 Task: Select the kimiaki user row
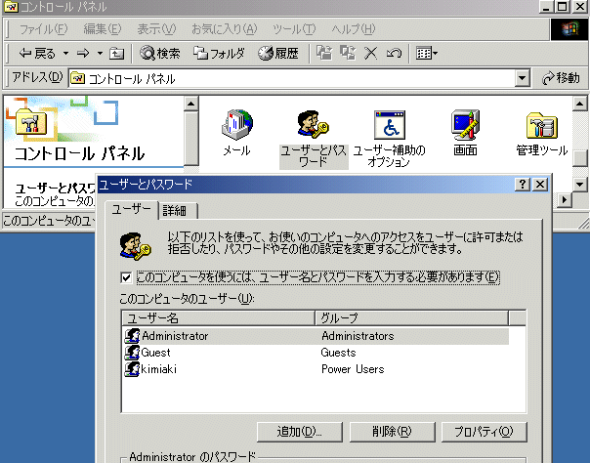click(316, 369)
